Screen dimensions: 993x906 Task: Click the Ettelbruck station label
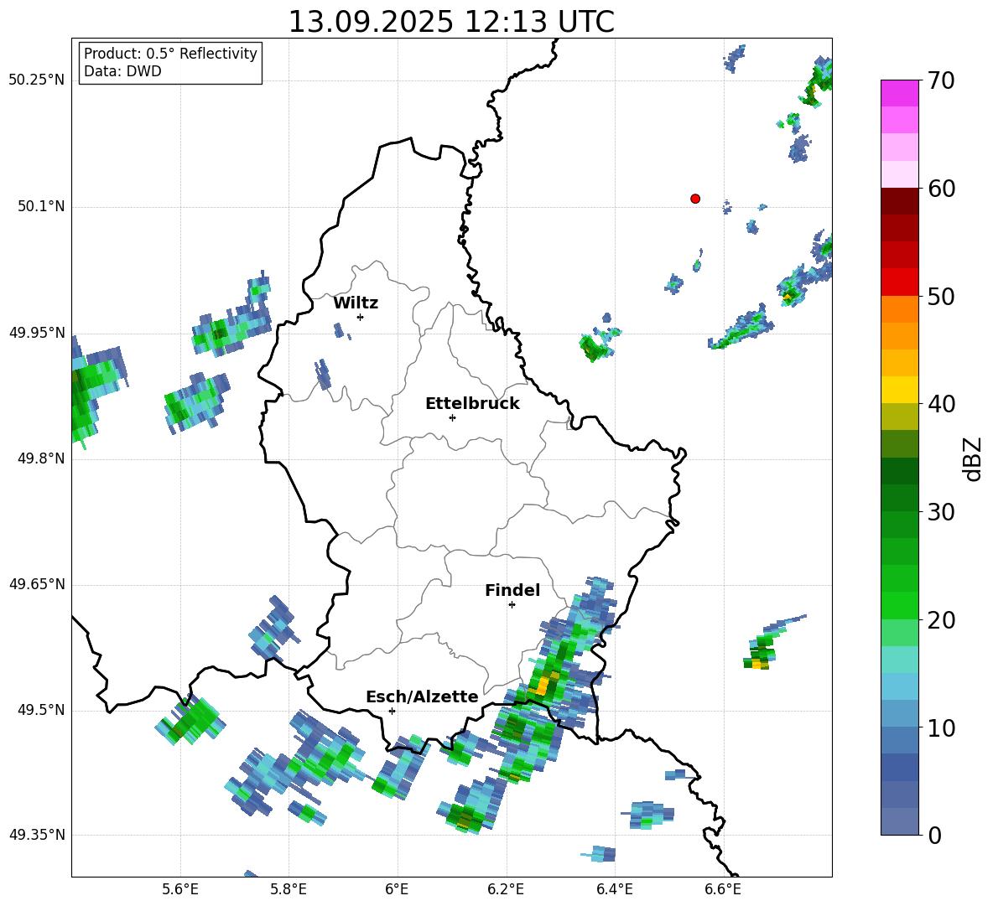coord(472,404)
